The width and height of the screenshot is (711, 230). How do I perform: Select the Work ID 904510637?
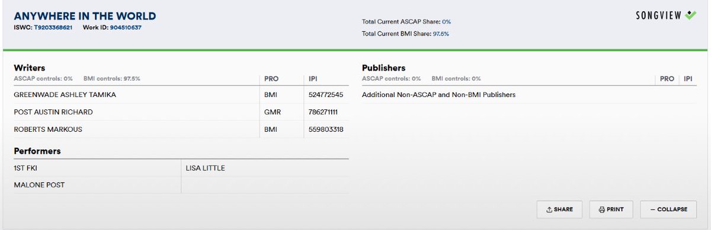(126, 27)
